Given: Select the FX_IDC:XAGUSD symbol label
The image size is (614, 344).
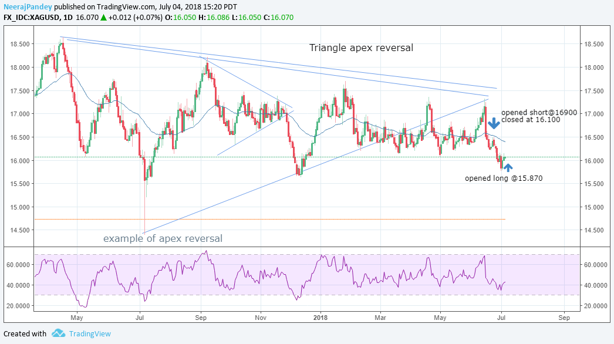Looking at the screenshot, I should [x=32, y=17].
